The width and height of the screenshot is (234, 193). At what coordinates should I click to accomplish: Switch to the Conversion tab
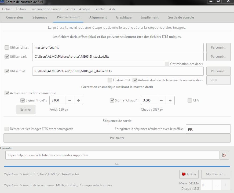14,17
